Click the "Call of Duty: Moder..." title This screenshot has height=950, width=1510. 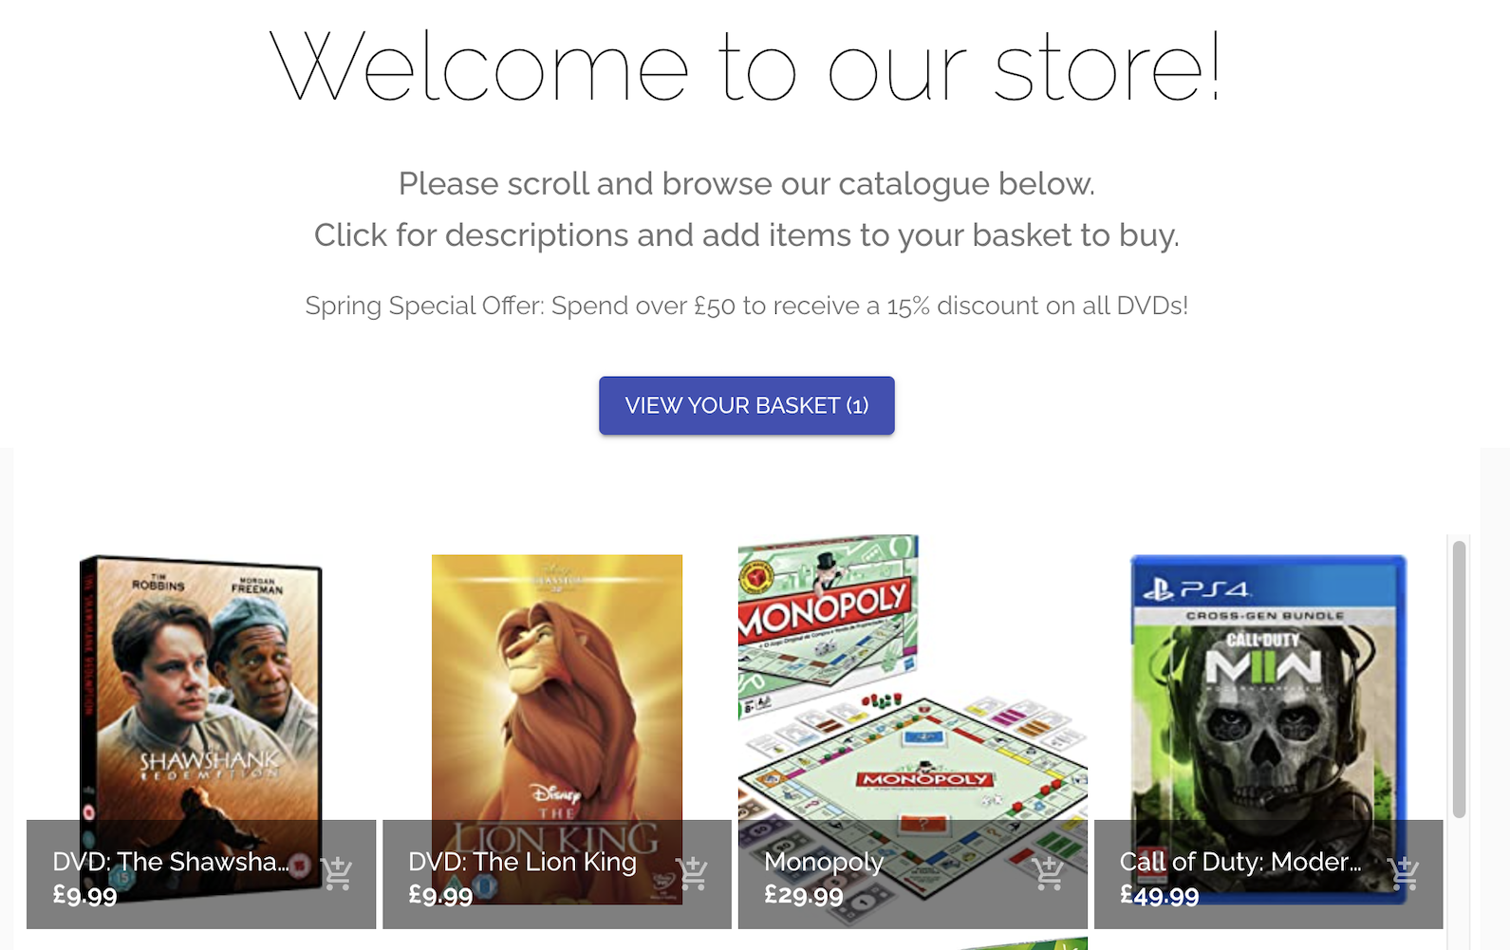point(1240,862)
